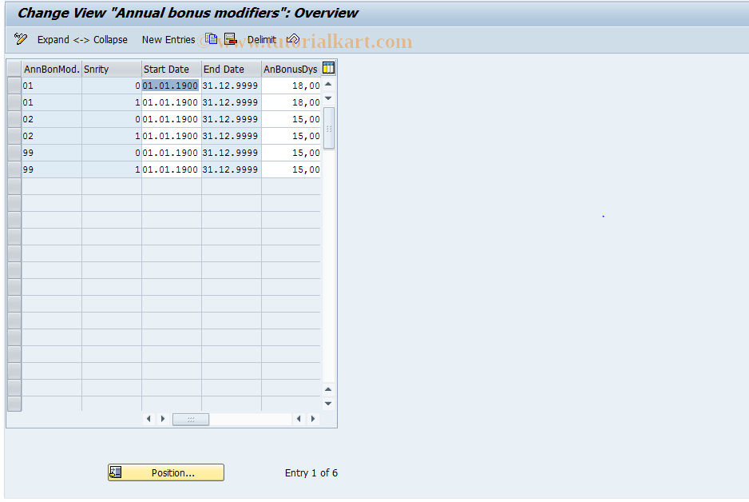This screenshot has width=749, height=502.
Task: Click AnBonusDys 18,00 in first row
Action: tap(291, 86)
